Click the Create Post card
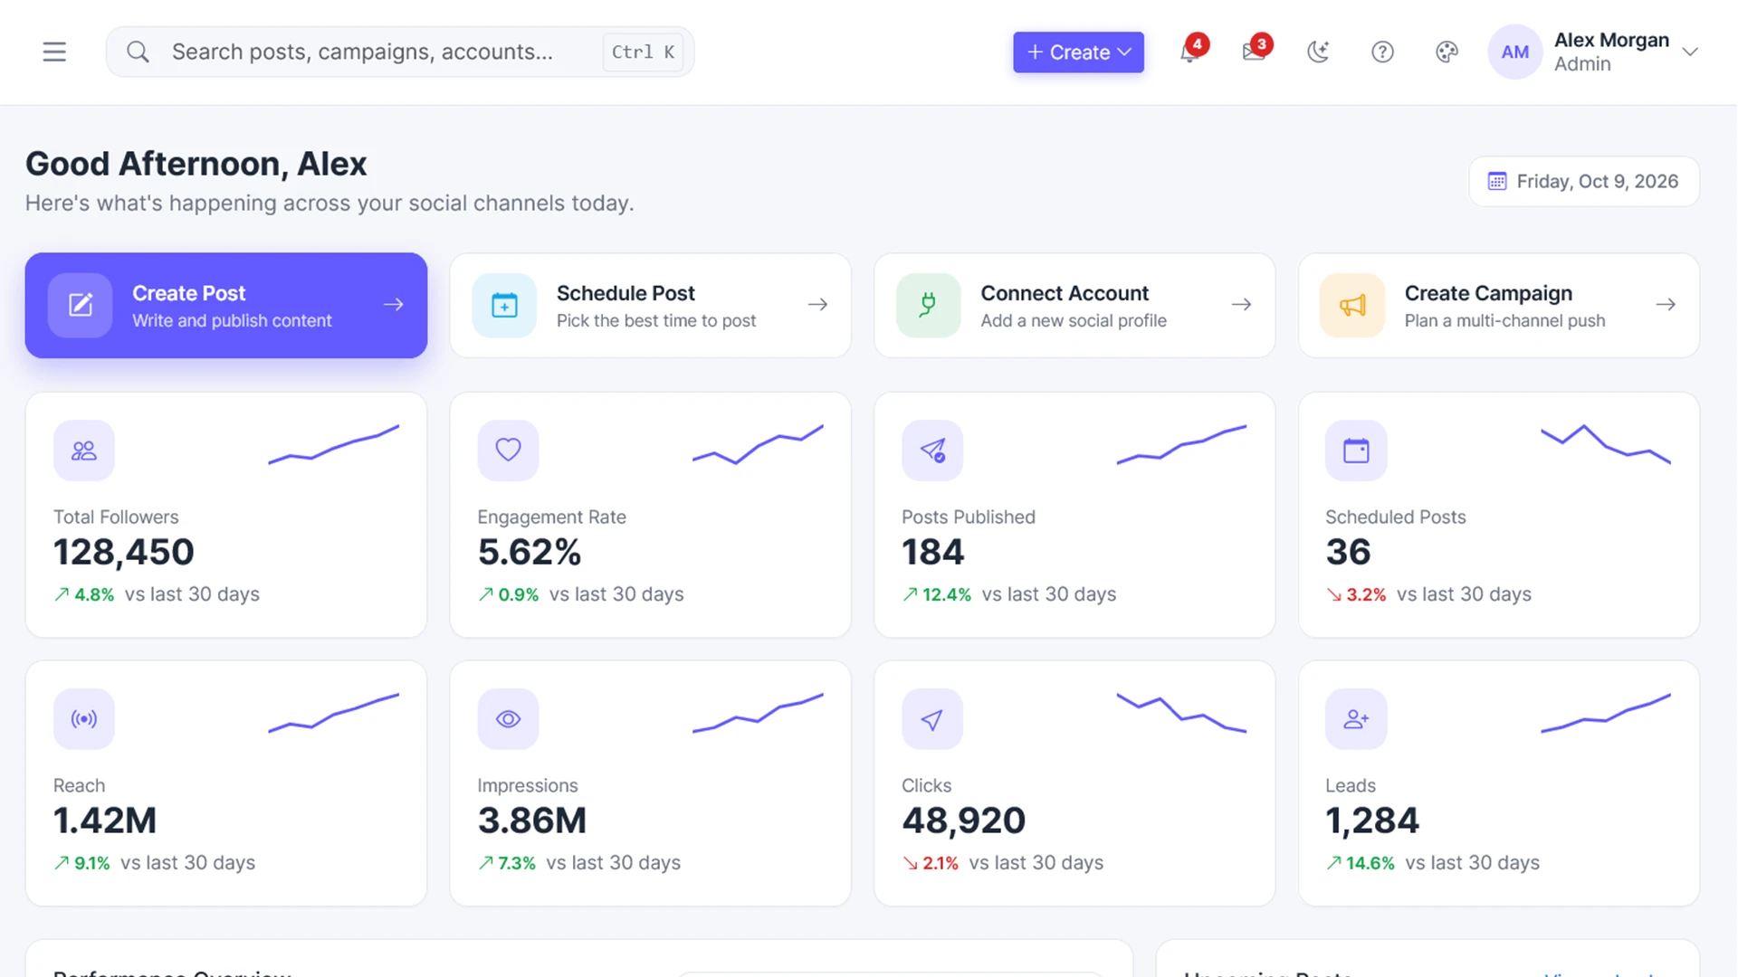Screen dimensions: 1738x977 click(x=226, y=305)
